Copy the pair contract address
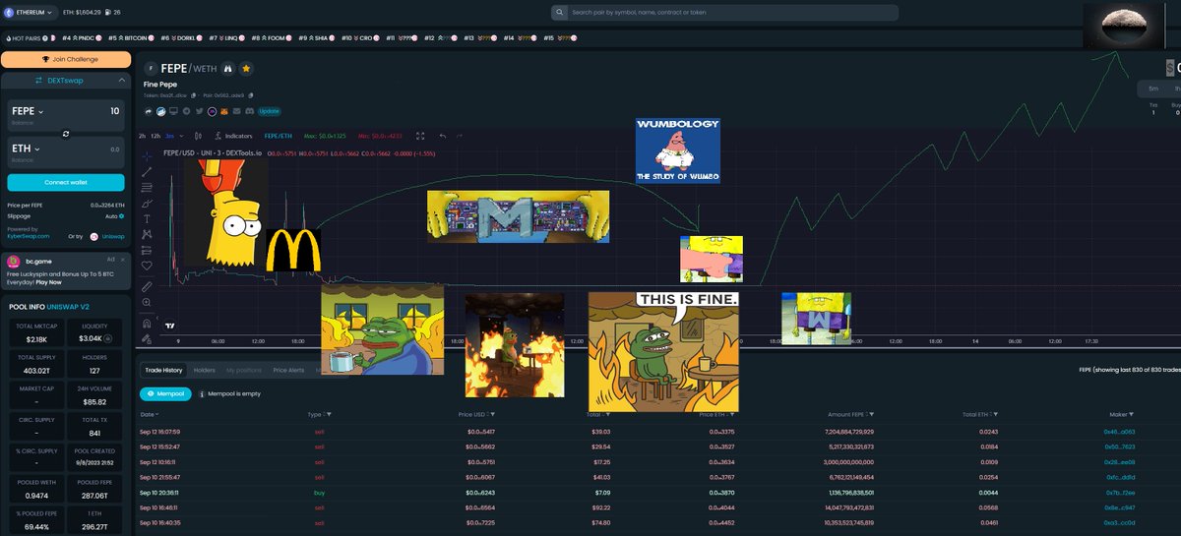 250,95
